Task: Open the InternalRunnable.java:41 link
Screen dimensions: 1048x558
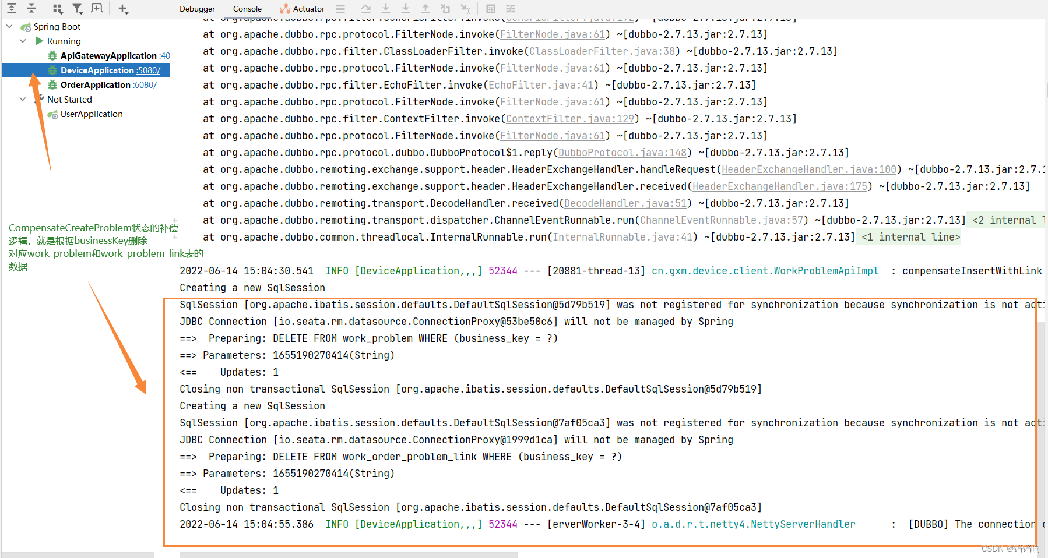Action: [x=623, y=237]
